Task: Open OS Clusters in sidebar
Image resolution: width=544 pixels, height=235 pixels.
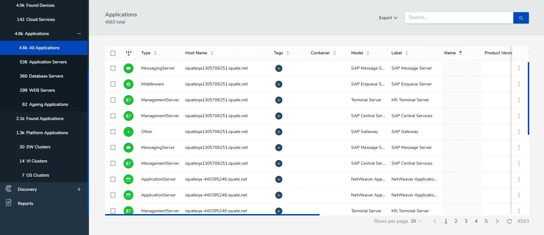Action: pyautogui.click(x=44, y=175)
